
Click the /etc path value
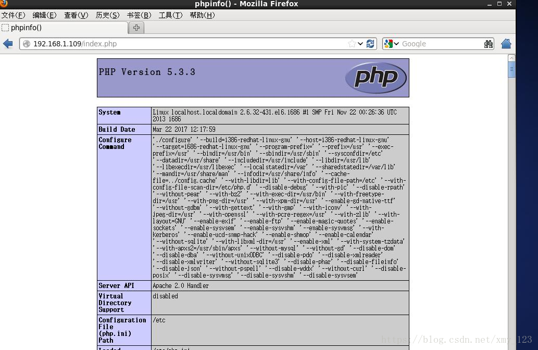[x=159, y=320]
